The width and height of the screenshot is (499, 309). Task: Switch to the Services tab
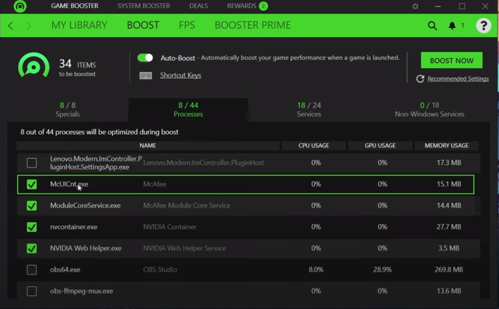[308, 109]
